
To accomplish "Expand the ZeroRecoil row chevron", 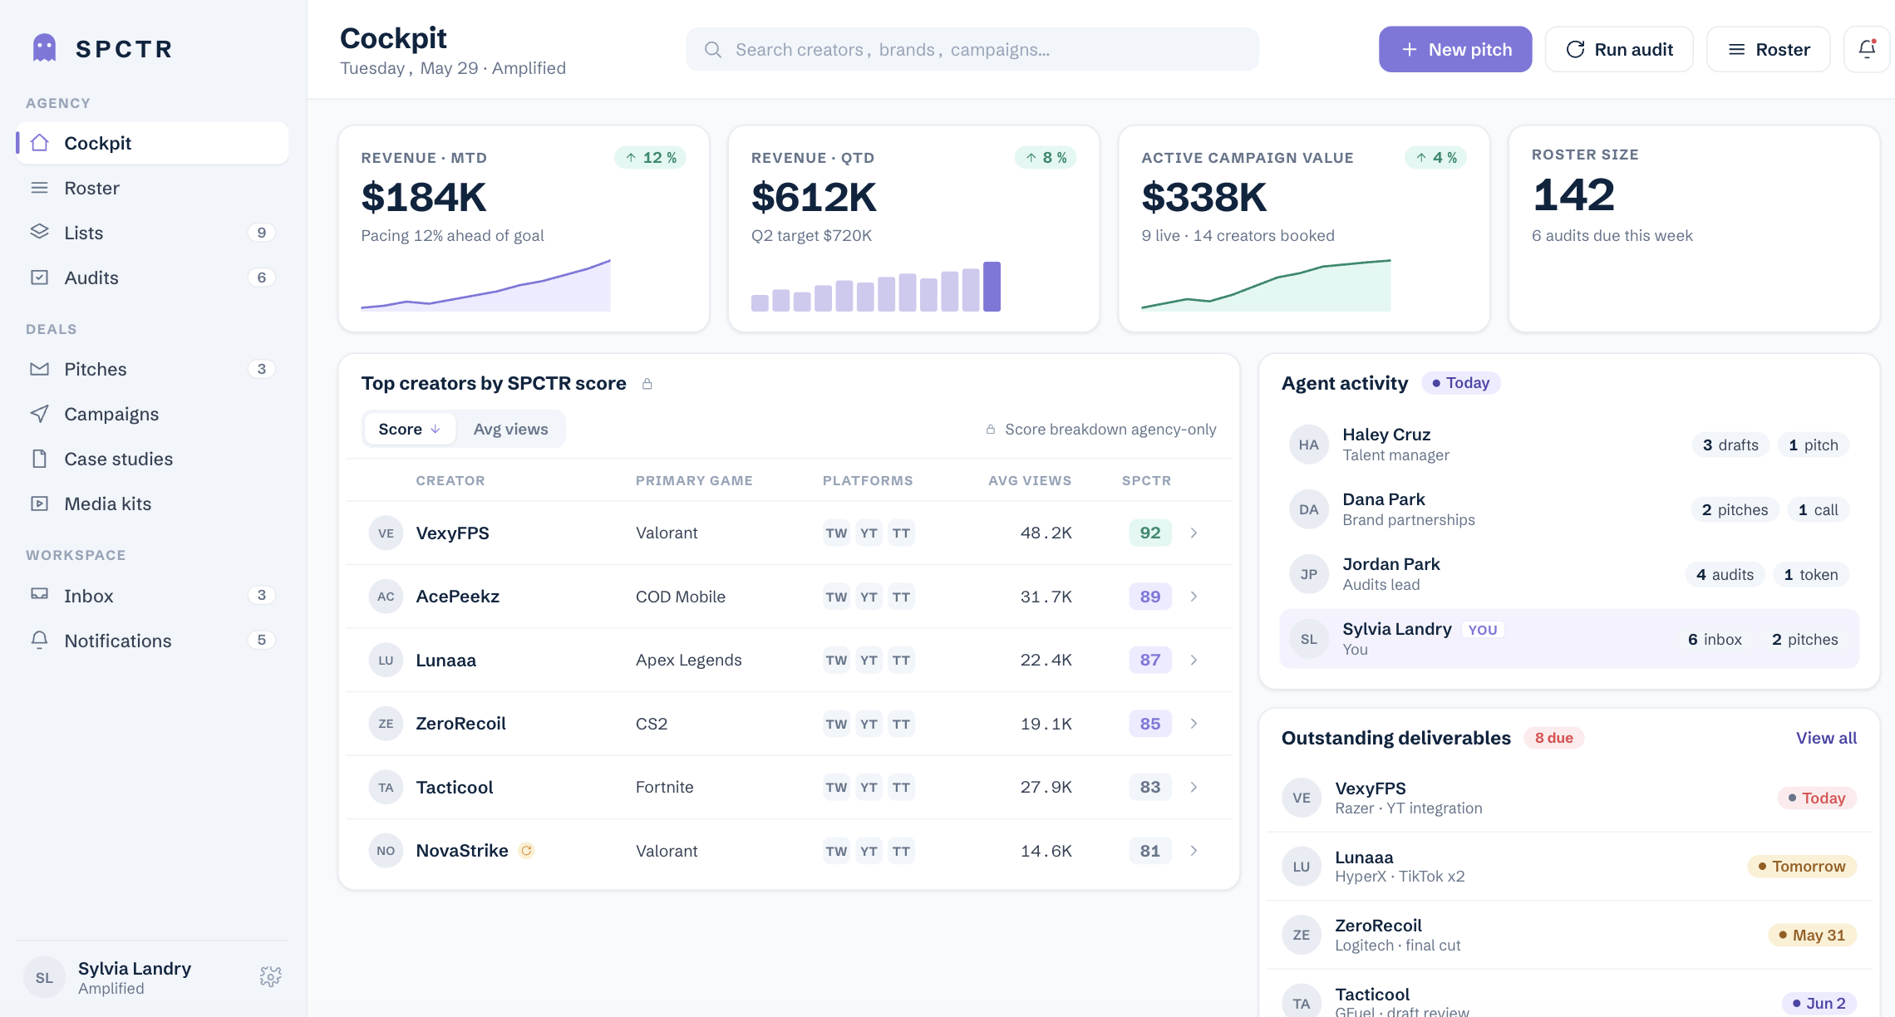I will [1194, 724].
